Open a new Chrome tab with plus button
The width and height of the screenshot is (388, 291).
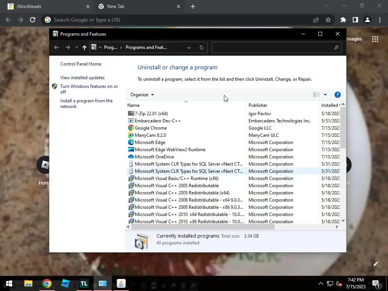pyautogui.click(x=193, y=7)
